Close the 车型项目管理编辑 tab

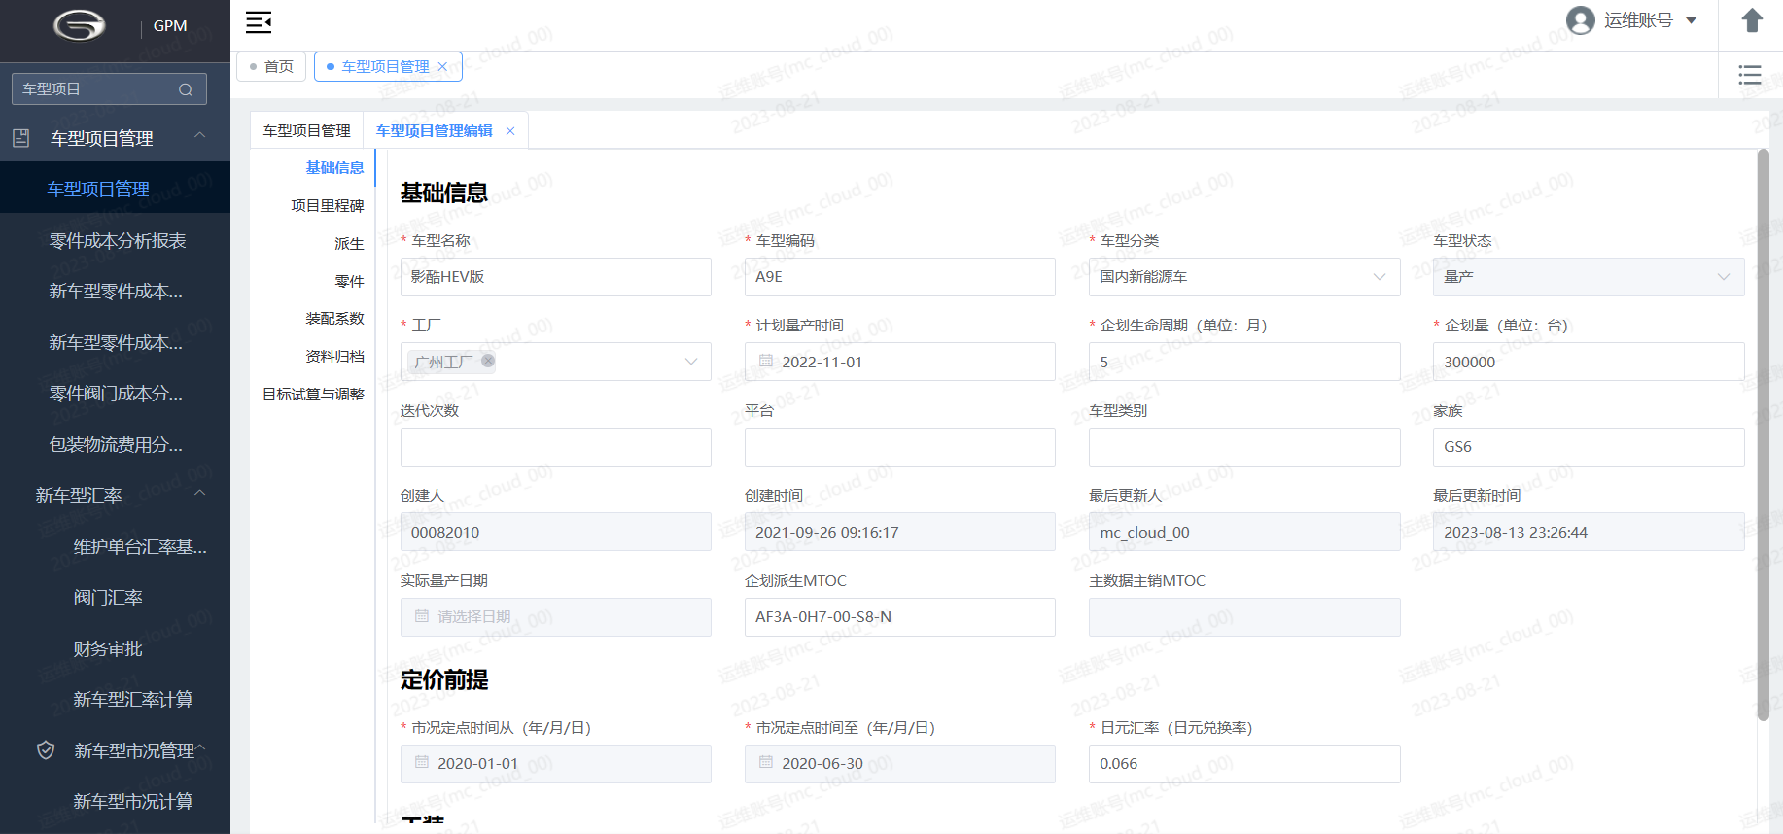click(x=510, y=131)
